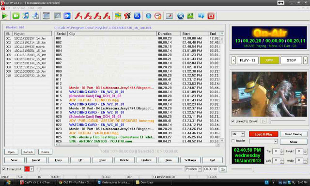The image size is (310, 186).
Task: Select playlist '130115194935_nueva'
Action: pos(29,46)
